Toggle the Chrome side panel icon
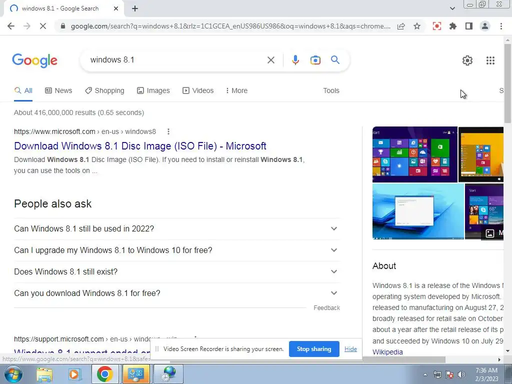Image resolution: width=512 pixels, height=384 pixels. pos(469,26)
